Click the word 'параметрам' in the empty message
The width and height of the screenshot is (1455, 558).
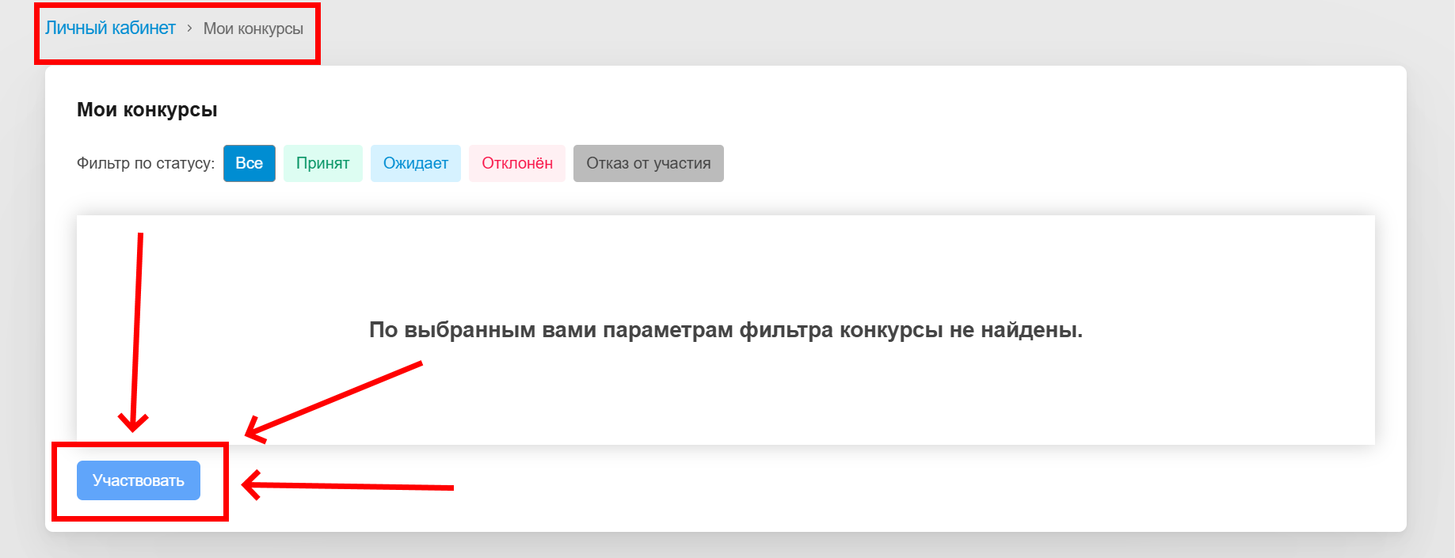click(x=668, y=330)
